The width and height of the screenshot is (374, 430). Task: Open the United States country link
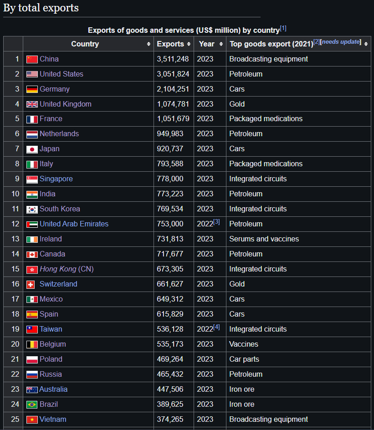point(61,74)
